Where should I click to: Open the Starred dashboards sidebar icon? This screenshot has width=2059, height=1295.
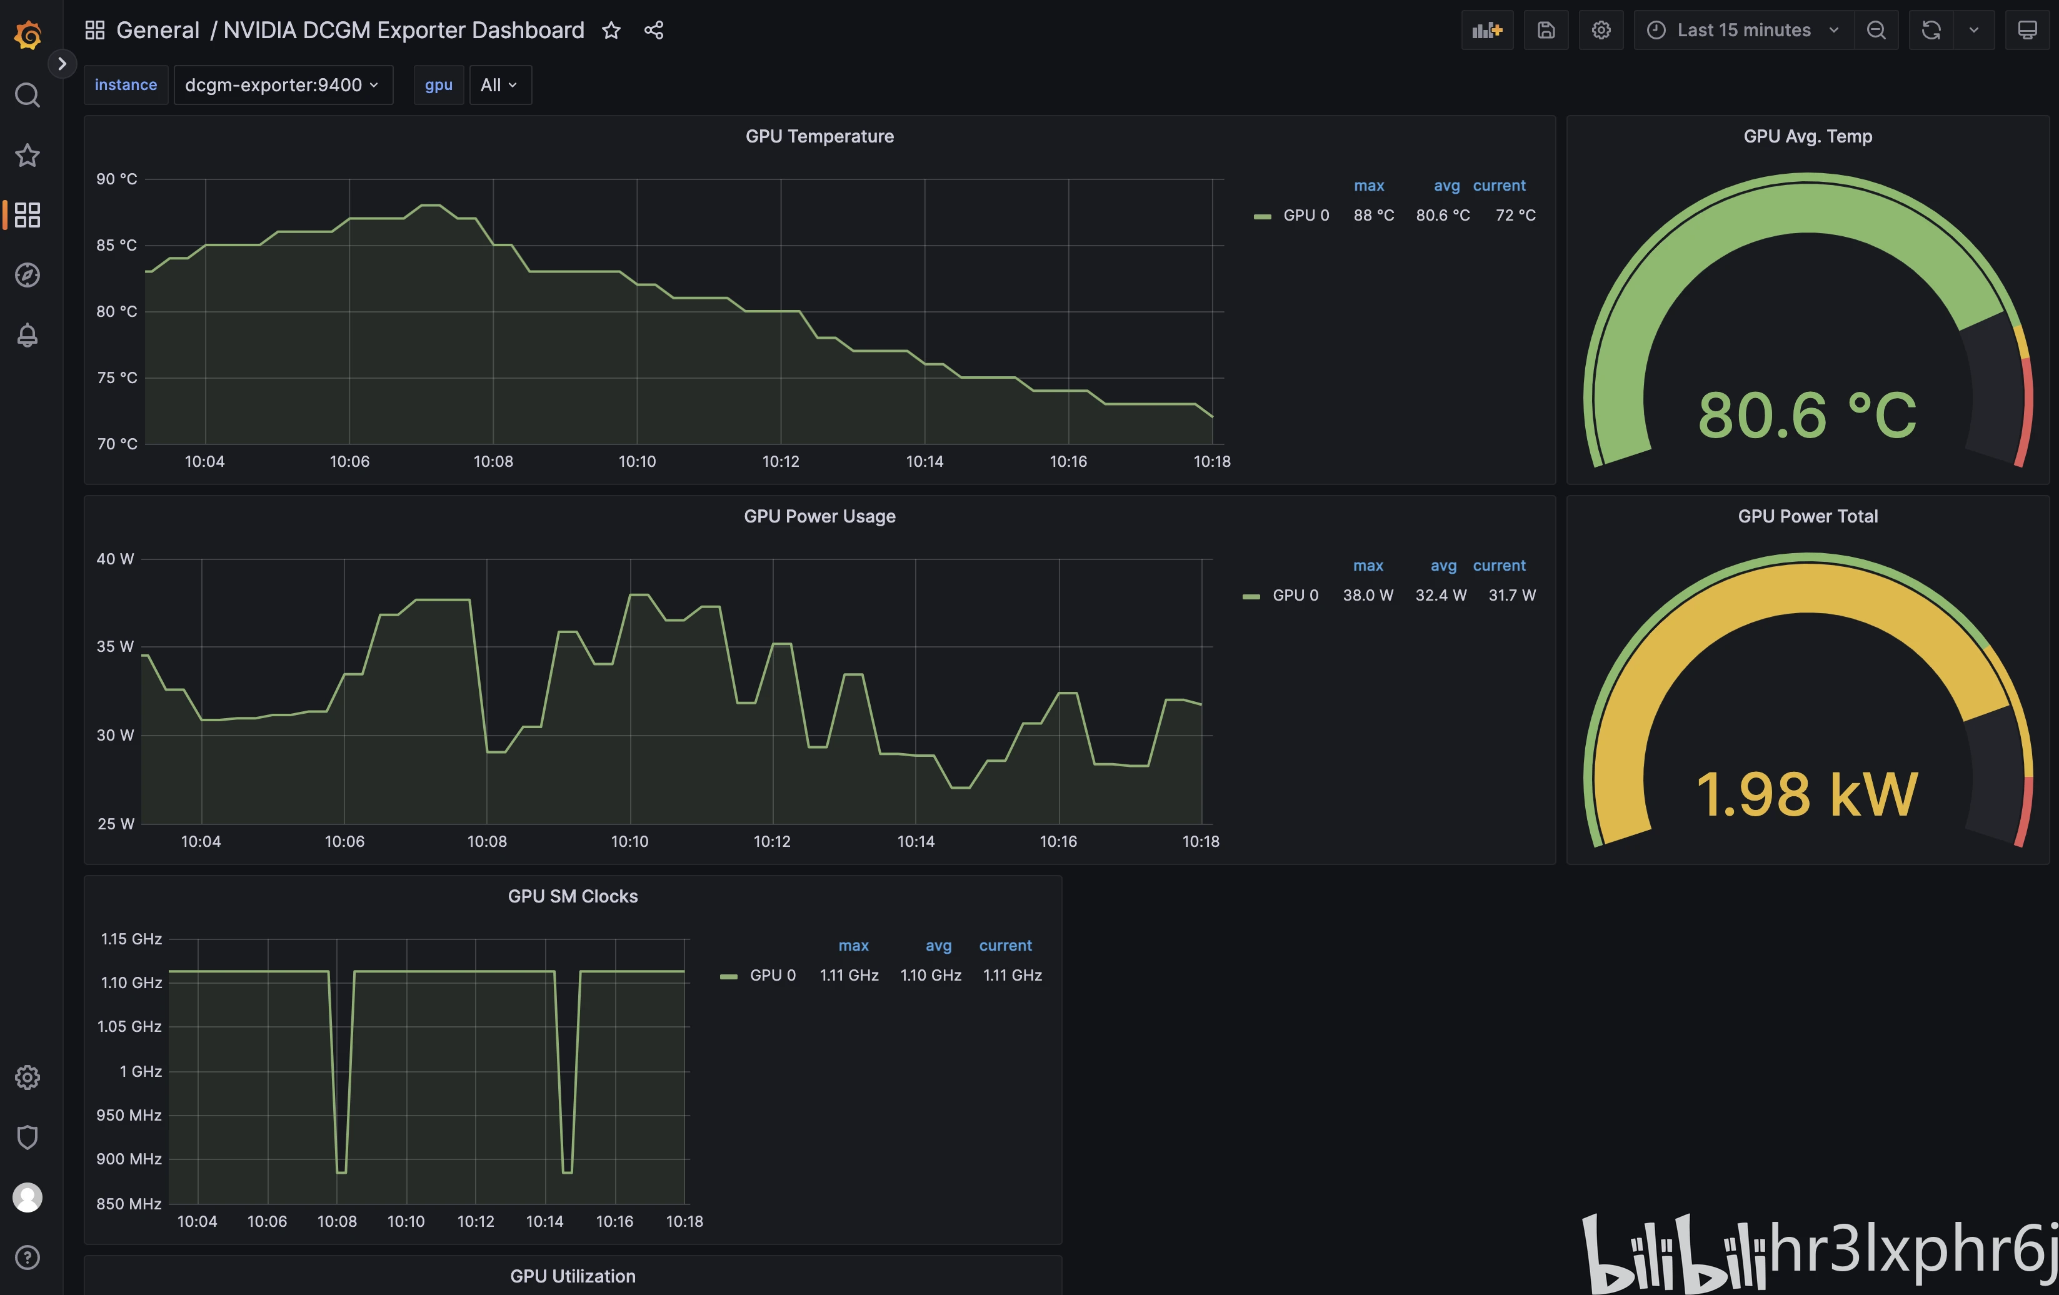pos(28,155)
